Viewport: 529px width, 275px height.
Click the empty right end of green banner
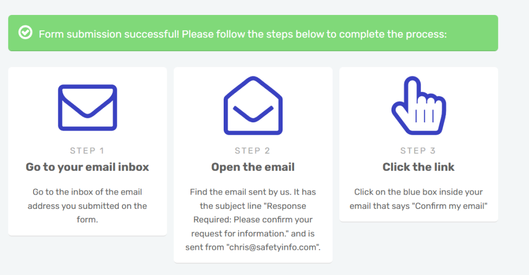point(475,33)
